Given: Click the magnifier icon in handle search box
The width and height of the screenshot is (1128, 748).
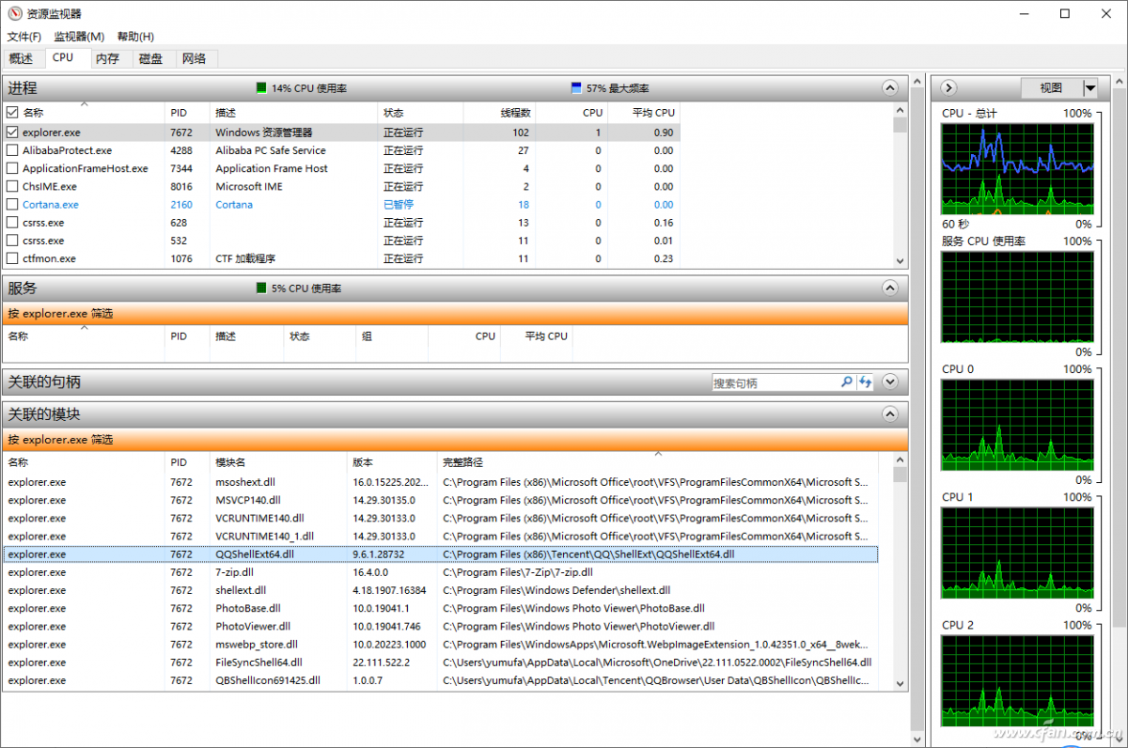Looking at the screenshot, I should [846, 382].
